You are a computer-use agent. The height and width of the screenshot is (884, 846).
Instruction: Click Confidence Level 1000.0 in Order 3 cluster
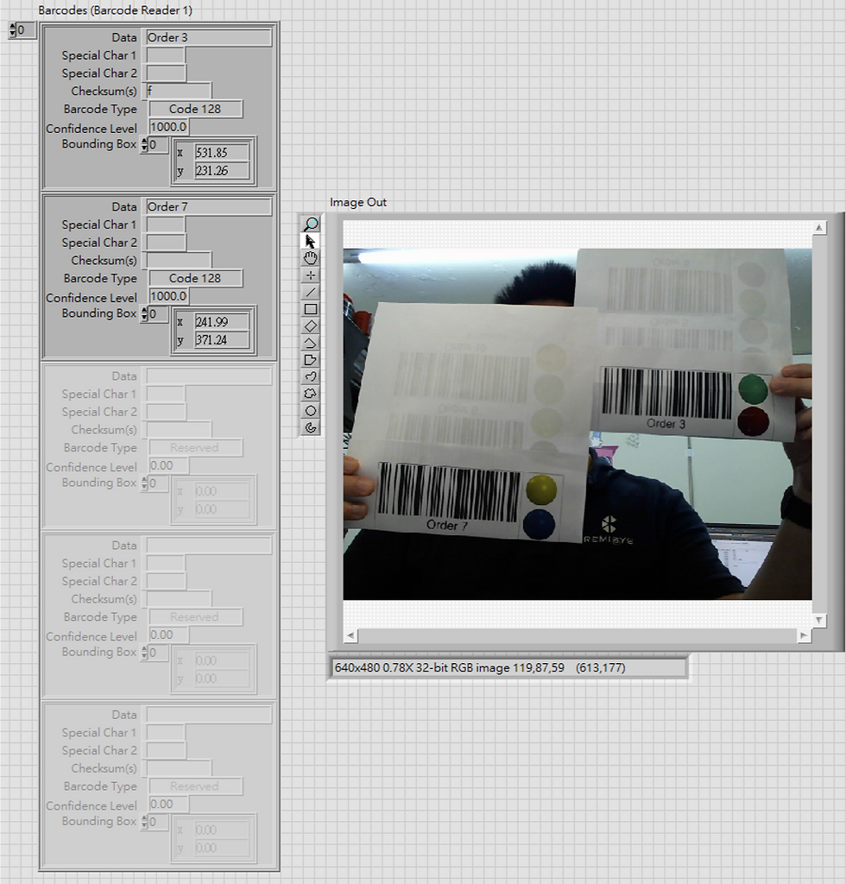click(x=168, y=127)
